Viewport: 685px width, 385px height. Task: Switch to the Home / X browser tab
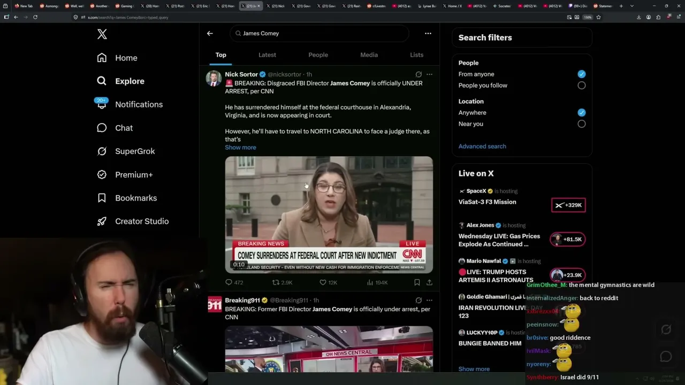point(452,6)
